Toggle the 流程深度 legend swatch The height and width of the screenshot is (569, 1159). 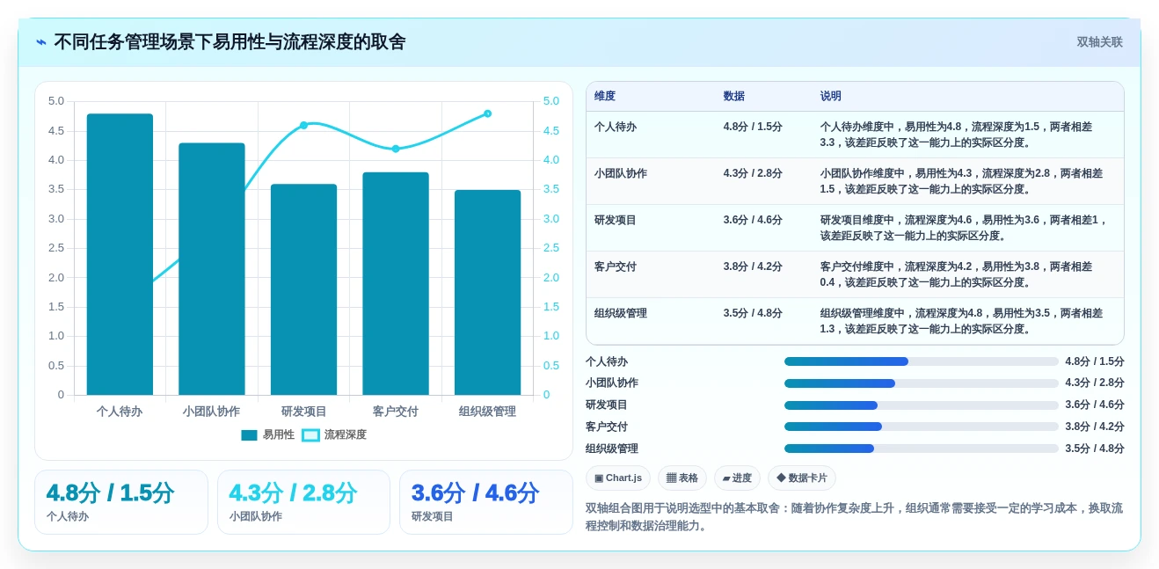tap(310, 434)
